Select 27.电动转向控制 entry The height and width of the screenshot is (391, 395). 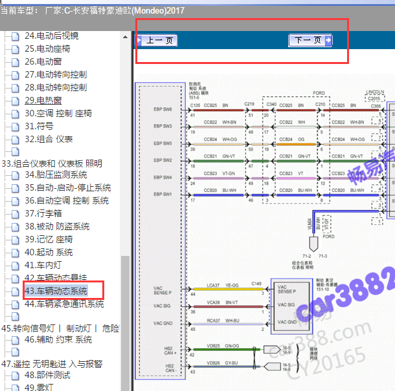56,75
